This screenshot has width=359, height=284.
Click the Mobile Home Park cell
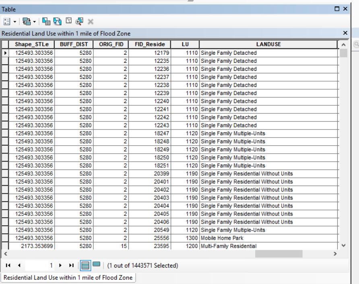(268, 238)
